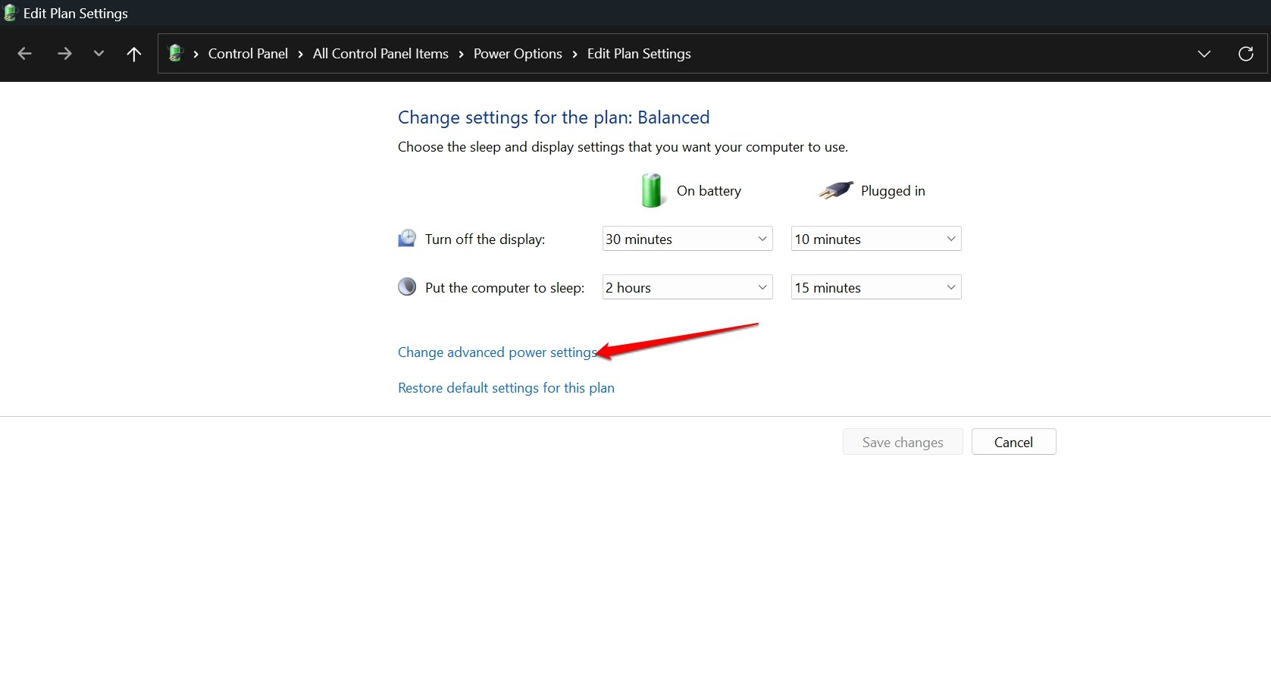
Task: Click Restore default settings for this plan
Action: coord(506,388)
